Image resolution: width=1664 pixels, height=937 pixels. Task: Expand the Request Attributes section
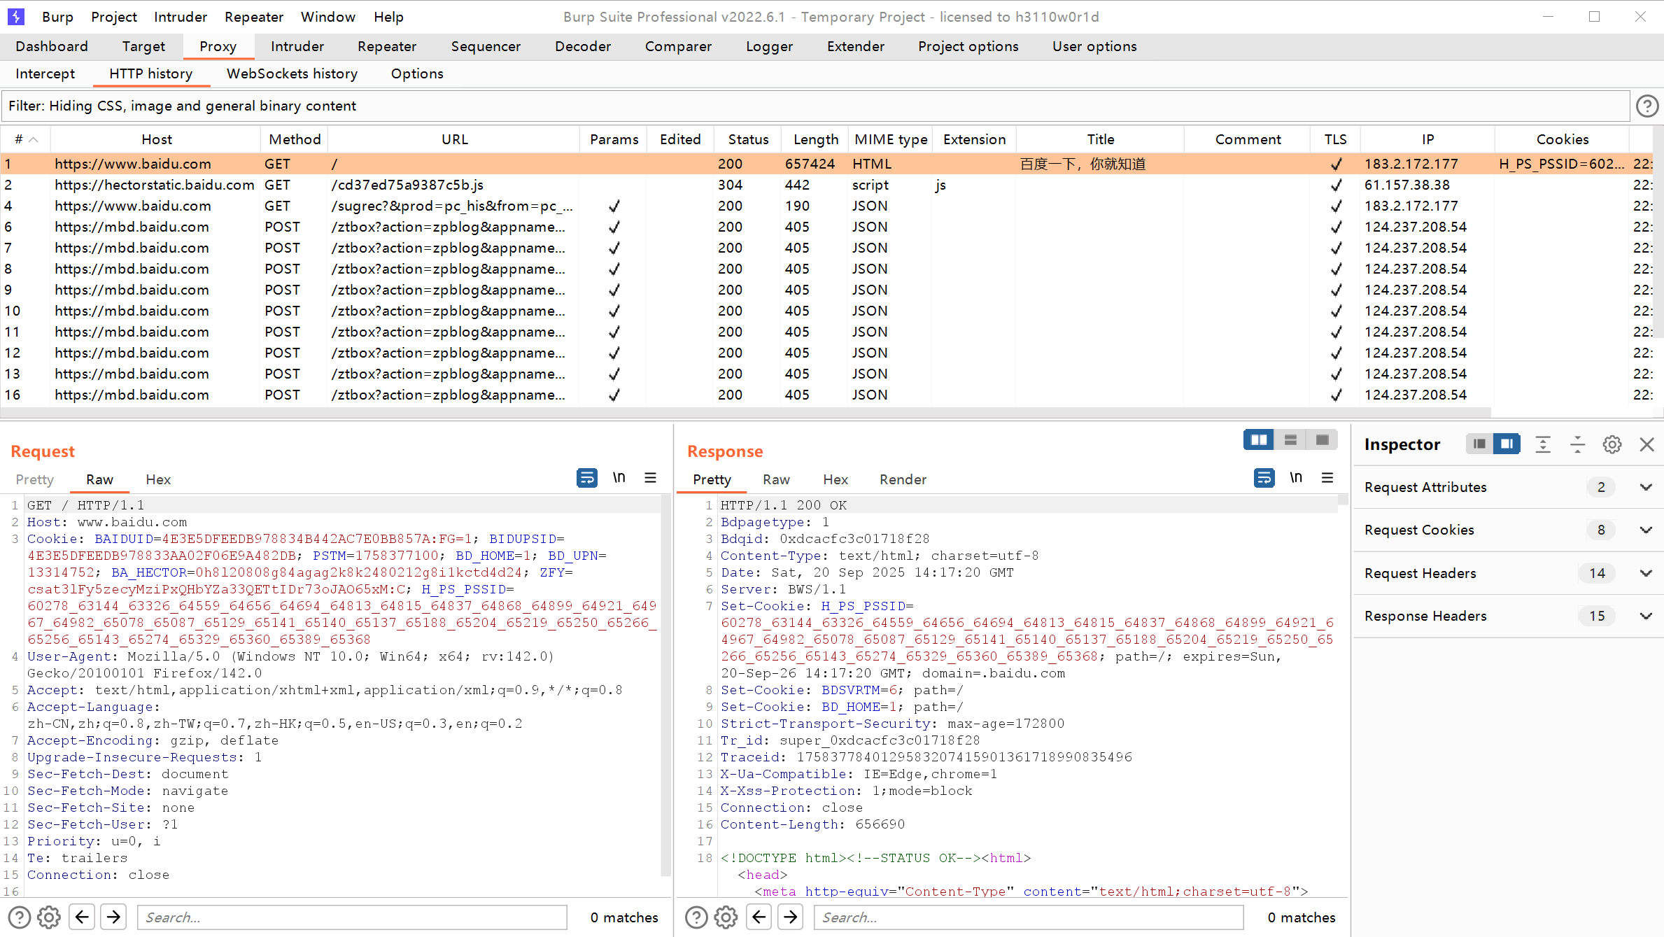coord(1509,487)
